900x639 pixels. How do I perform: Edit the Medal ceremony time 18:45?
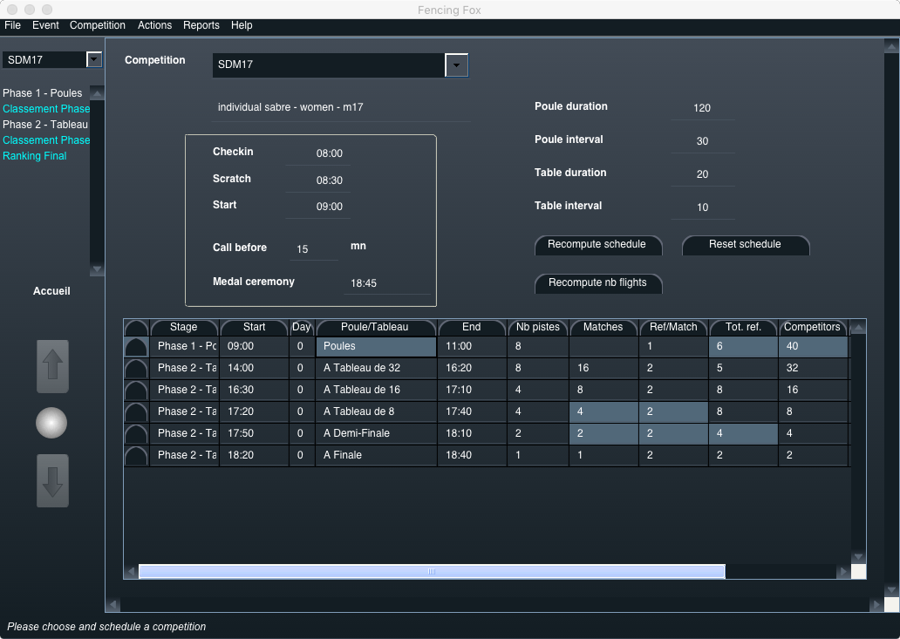[x=387, y=282]
